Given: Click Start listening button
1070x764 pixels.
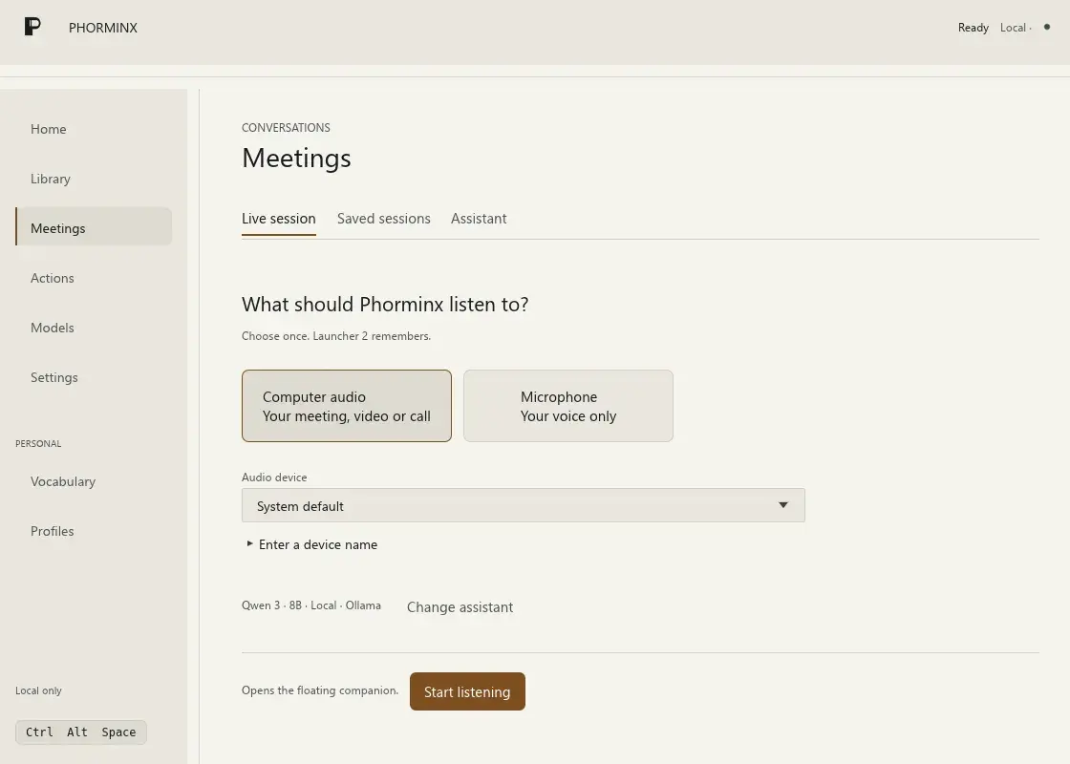Looking at the screenshot, I should (x=467, y=691).
